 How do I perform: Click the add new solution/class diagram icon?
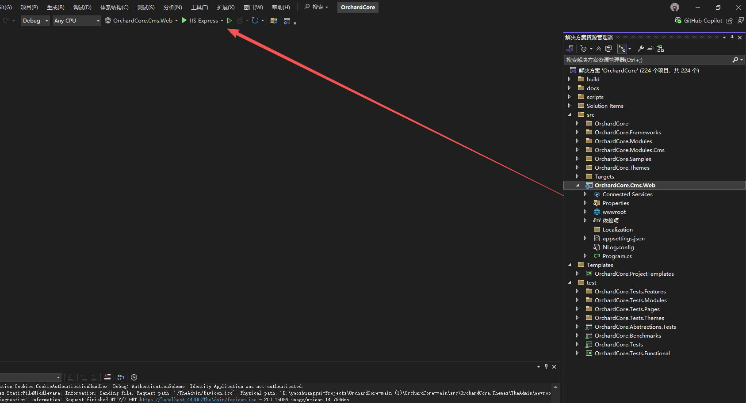click(x=660, y=49)
